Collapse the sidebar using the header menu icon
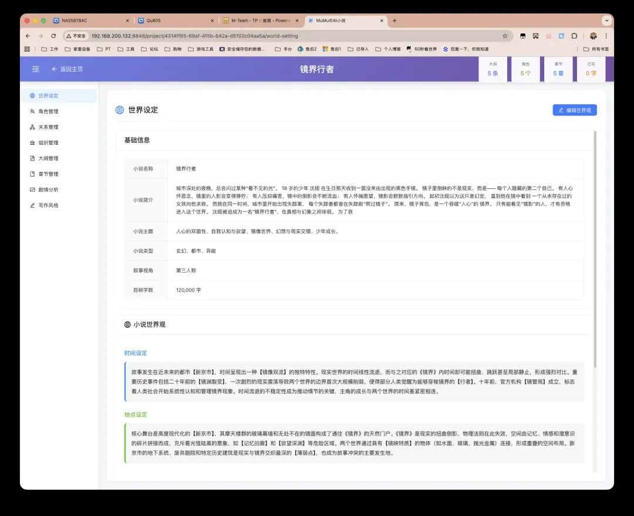634x516 pixels. (36, 69)
